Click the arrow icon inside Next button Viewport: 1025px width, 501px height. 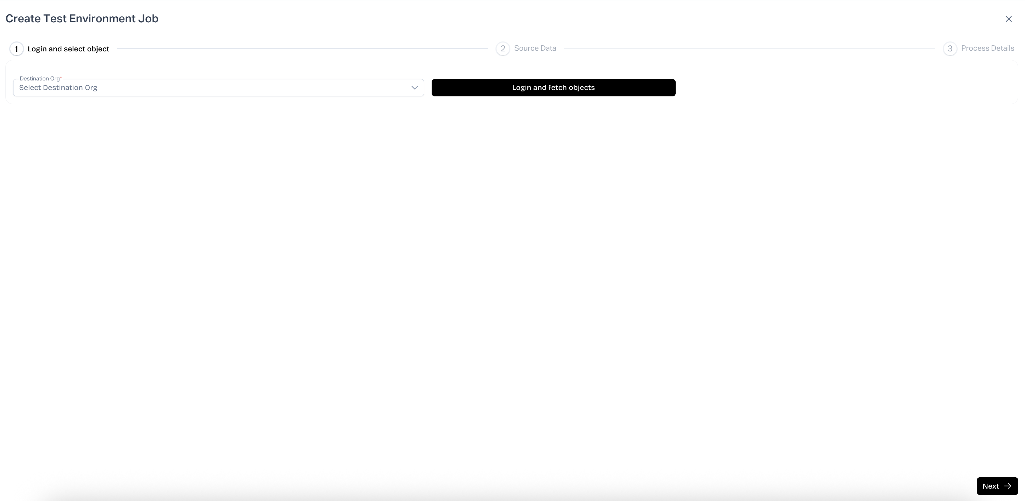(1008, 486)
